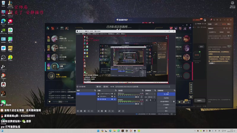The width and height of the screenshot is (237, 133).
Task: Open advanced audio properties gear icon
Action: click(x=119, y=111)
